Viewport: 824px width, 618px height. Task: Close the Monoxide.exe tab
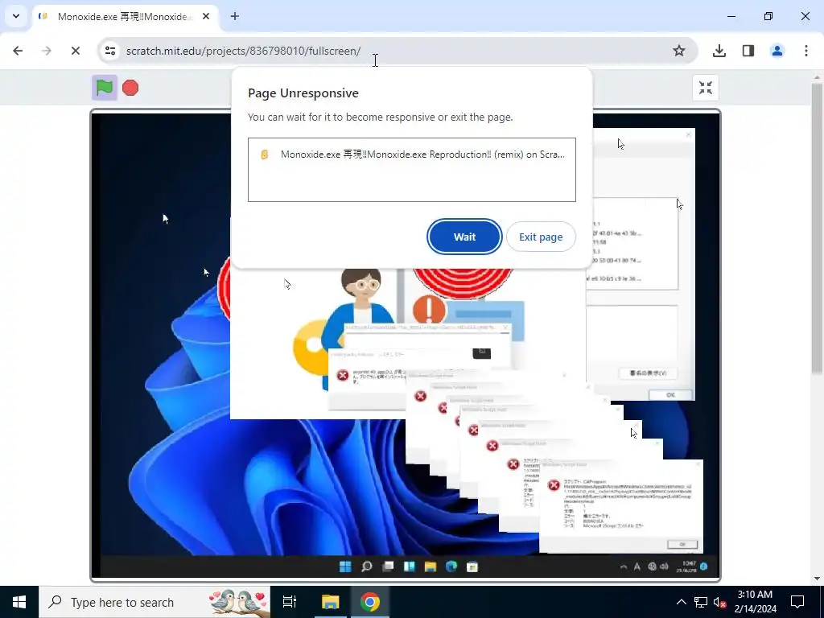coord(206,16)
